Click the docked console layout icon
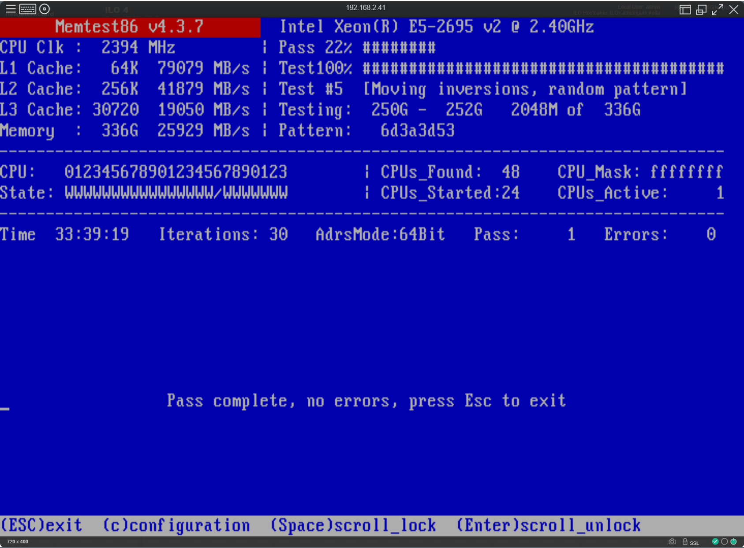Image resolution: width=744 pixels, height=548 pixels. [x=685, y=10]
